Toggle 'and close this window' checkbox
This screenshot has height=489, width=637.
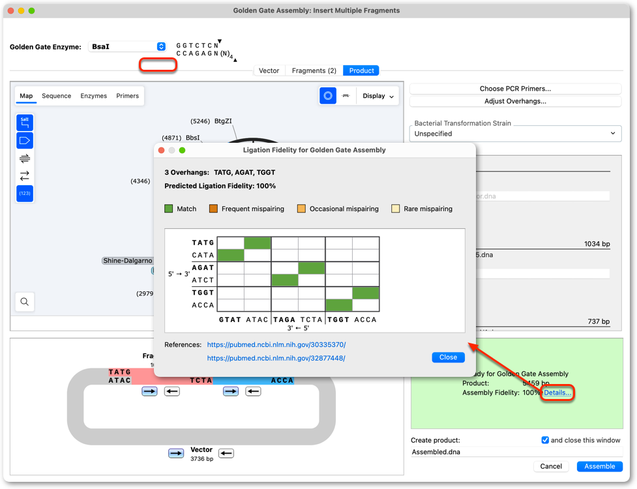pyautogui.click(x=545, y=440)
